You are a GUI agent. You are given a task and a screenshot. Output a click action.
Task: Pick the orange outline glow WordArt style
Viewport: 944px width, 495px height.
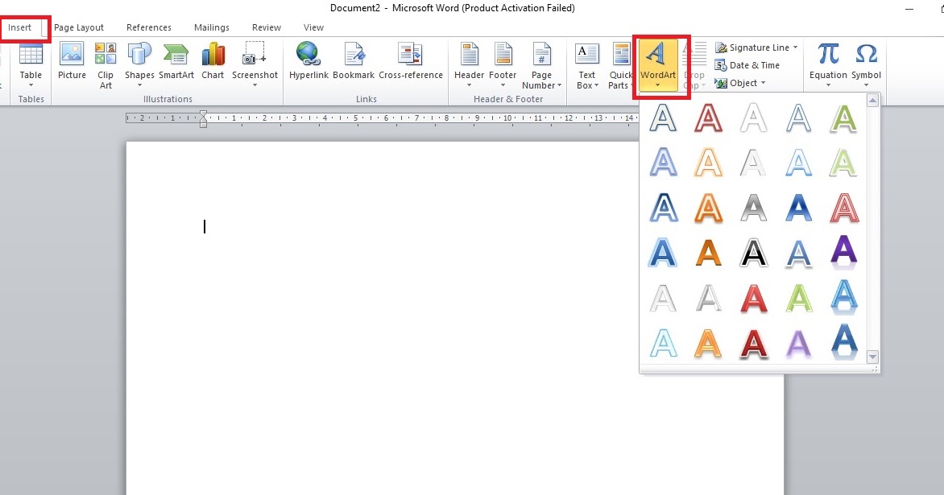coord(708,163)
